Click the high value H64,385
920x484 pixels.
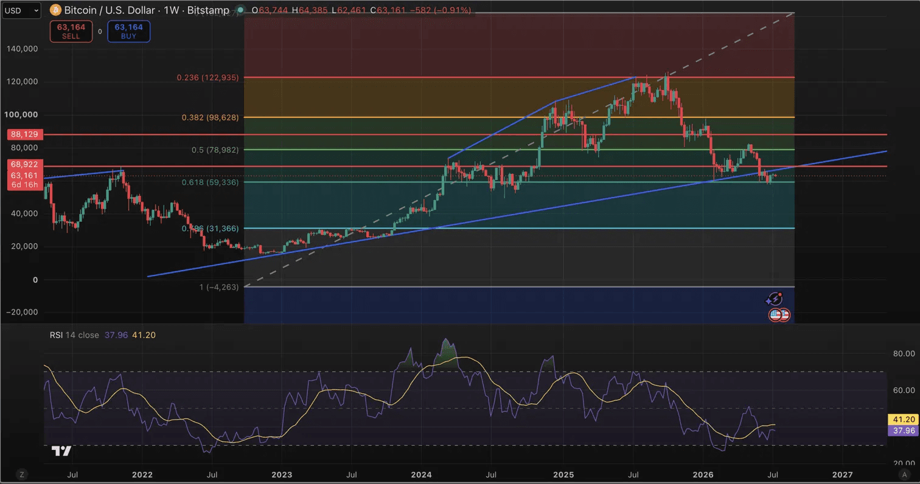click(311, 10)
